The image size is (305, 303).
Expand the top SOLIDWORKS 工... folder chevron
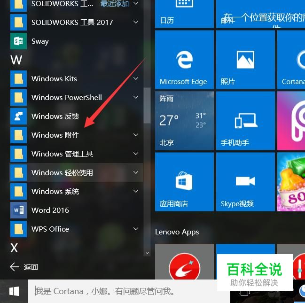136,3
